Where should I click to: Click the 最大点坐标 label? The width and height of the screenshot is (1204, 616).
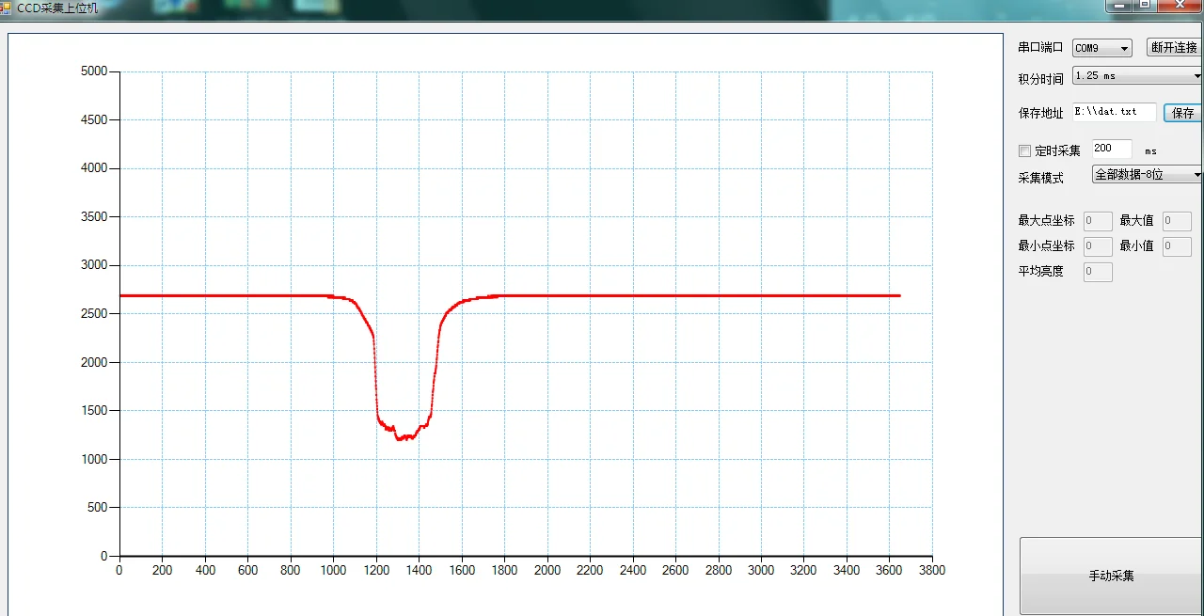[1046, 220]
